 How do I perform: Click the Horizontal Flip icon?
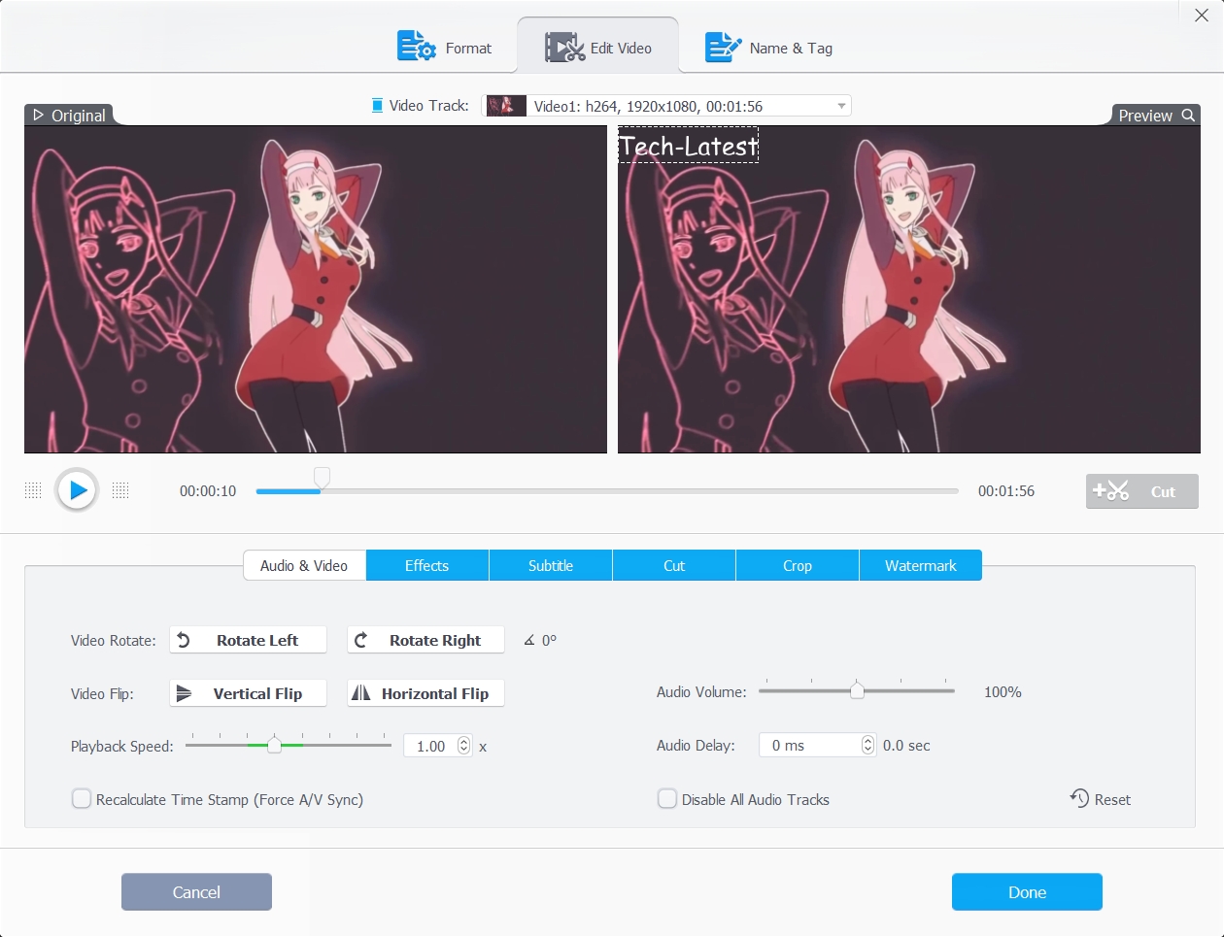pyautogui.click(x=361, y=693)
